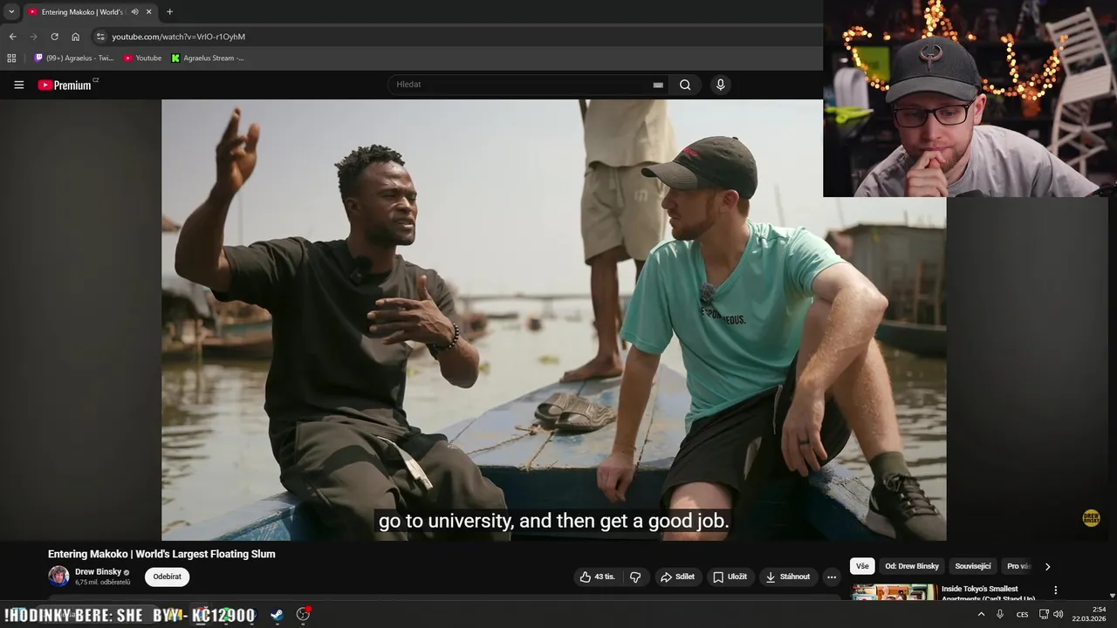The height and width of the screenshot is (628, 1117).
Task: Dislike the video
Action: click(635, 577)
